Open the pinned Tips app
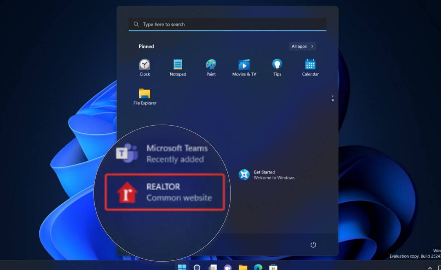This screenshot has width=441, height=270. coord(277,68)
